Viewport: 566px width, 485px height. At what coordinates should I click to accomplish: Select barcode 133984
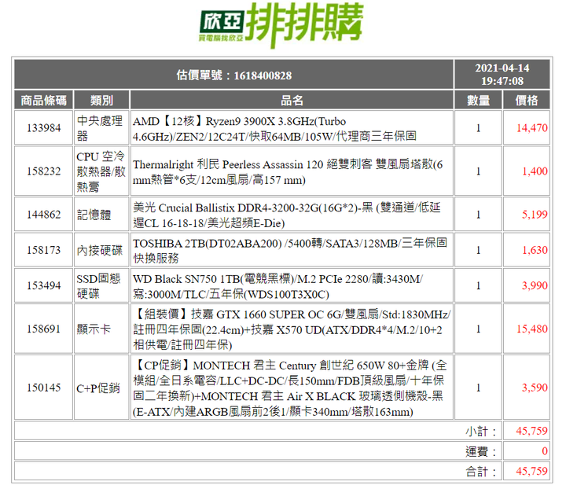[44, 128]
